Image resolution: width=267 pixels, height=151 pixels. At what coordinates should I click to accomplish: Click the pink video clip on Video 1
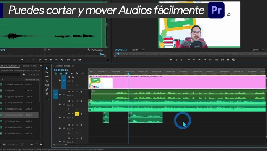pos(177,82)
